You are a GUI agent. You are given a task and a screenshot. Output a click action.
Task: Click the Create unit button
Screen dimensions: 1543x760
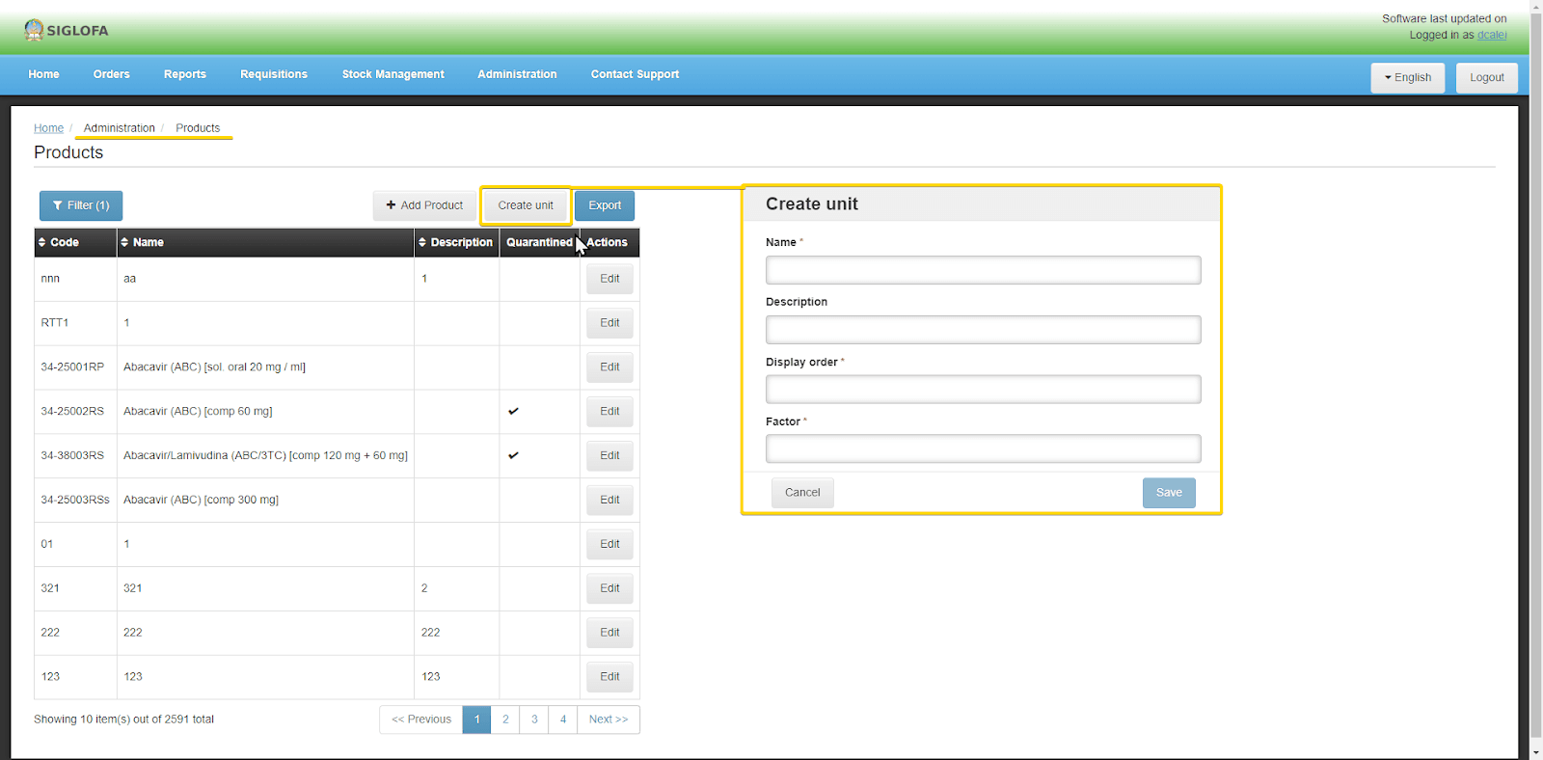(x=526, y=205)
